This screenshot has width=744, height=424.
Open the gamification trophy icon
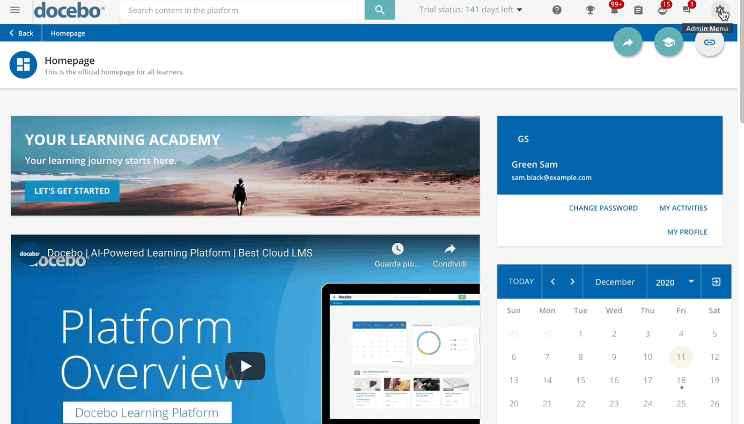[x=590, y=10]
